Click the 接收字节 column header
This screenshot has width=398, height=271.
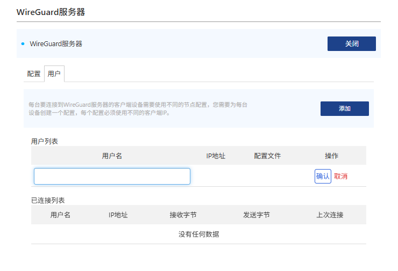tap(183, 215)
